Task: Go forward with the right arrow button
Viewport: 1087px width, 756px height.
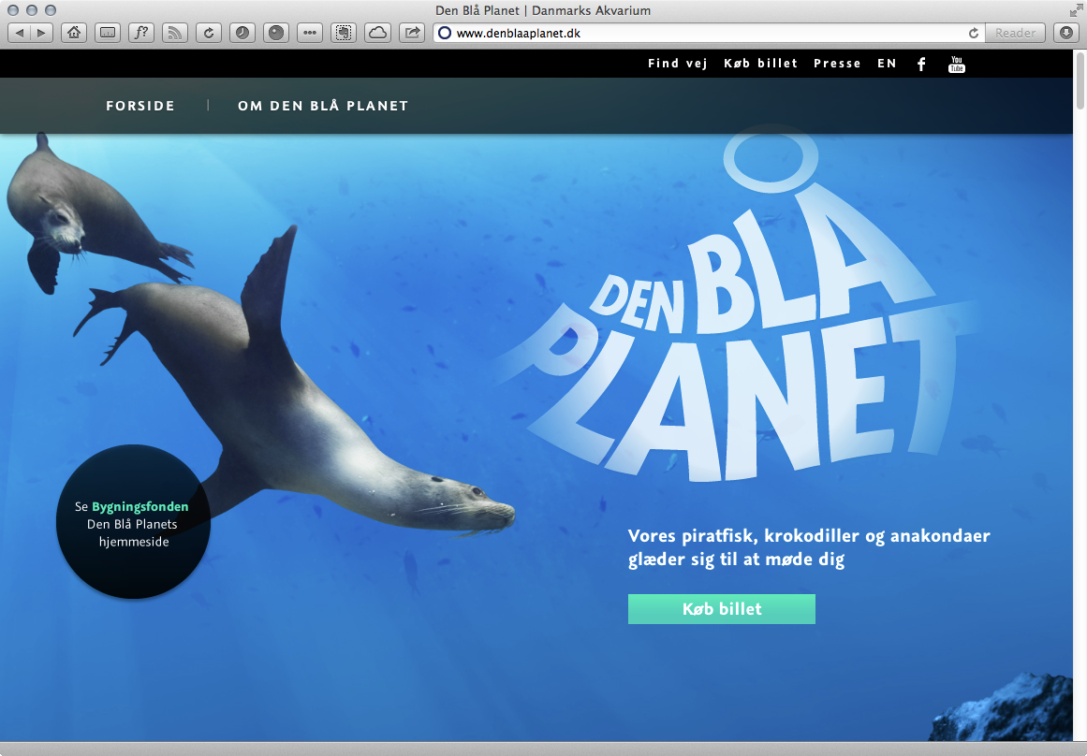Action: pos(41,33)
